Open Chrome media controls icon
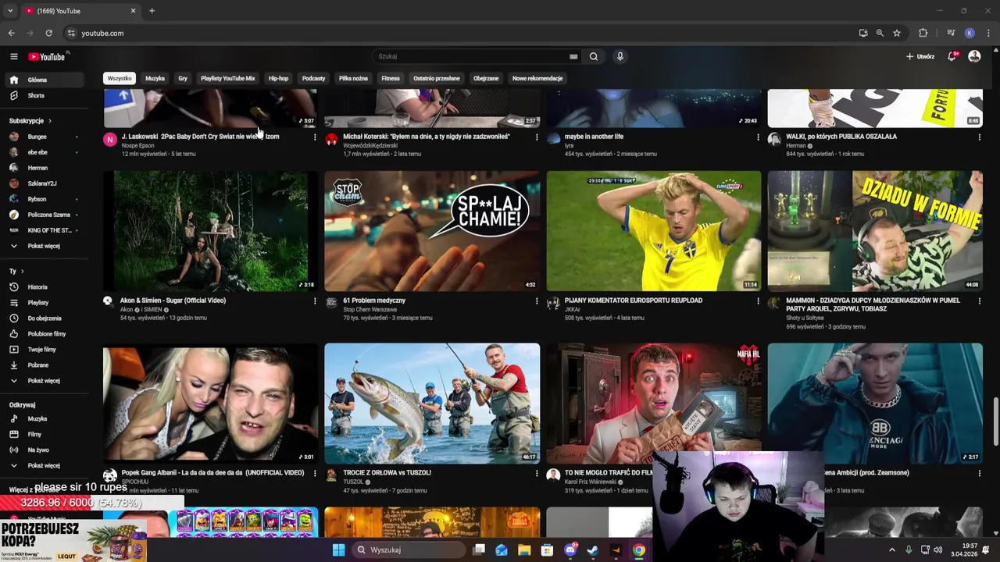Screen dimensions: 1000x562 coord(951,33)
